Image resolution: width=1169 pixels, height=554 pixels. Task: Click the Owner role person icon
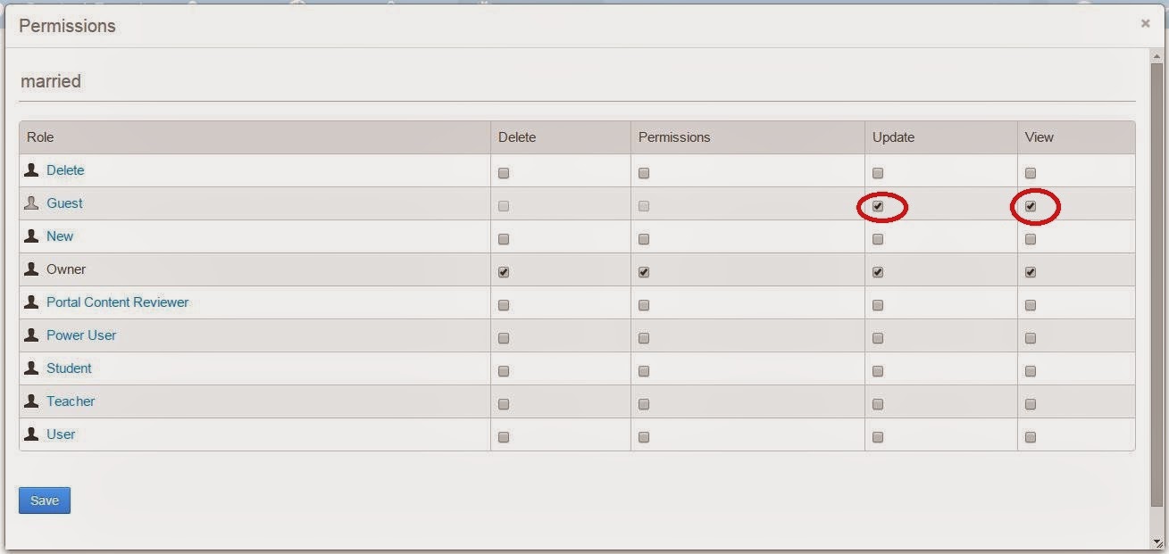33,269
